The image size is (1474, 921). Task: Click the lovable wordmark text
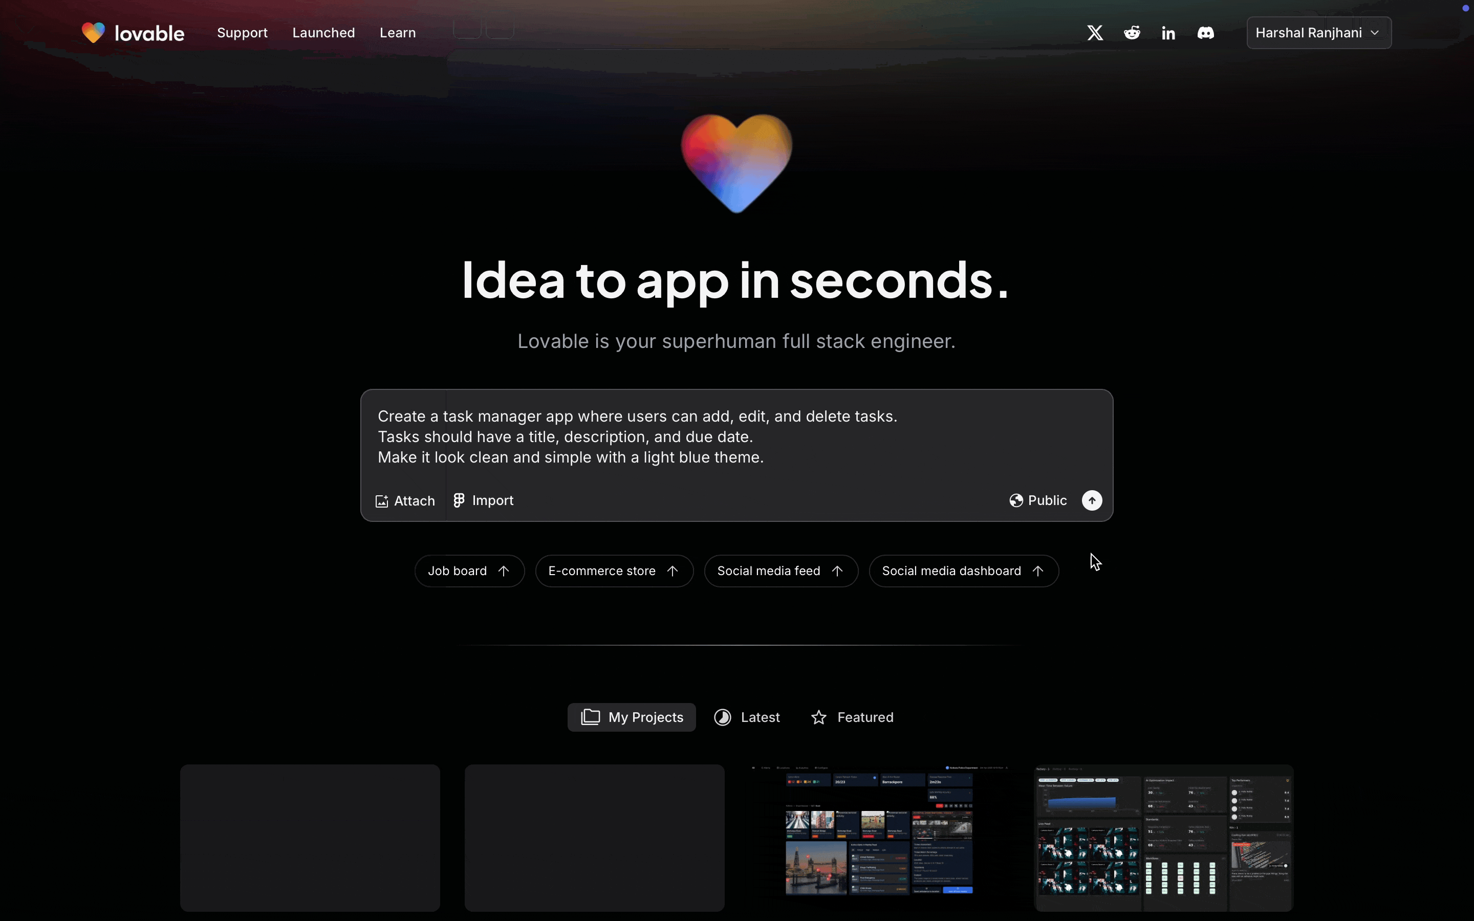(x=149, y=33)
